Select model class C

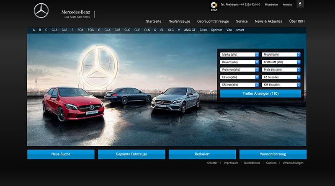pos(46,30)
